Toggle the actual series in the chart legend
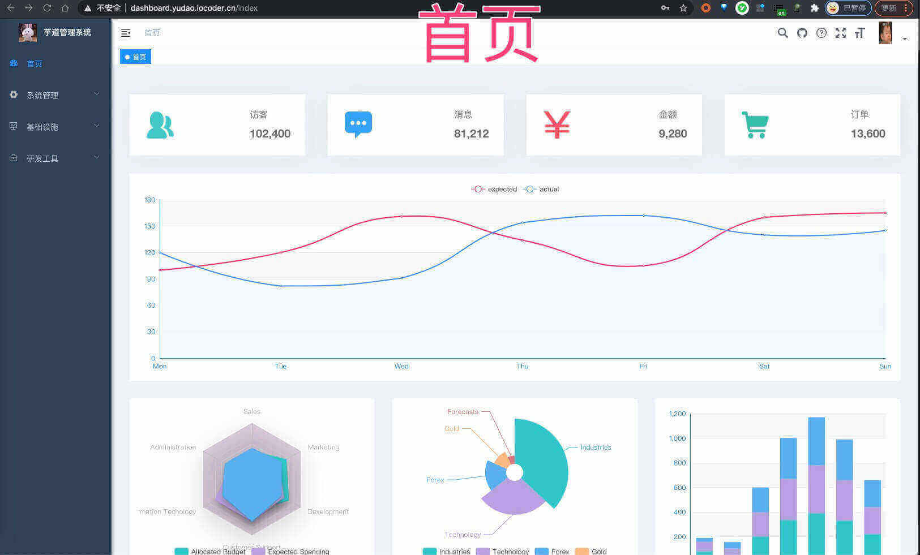Image resolution: width=920 pixels, height=555 pixels. pos(541,189)
